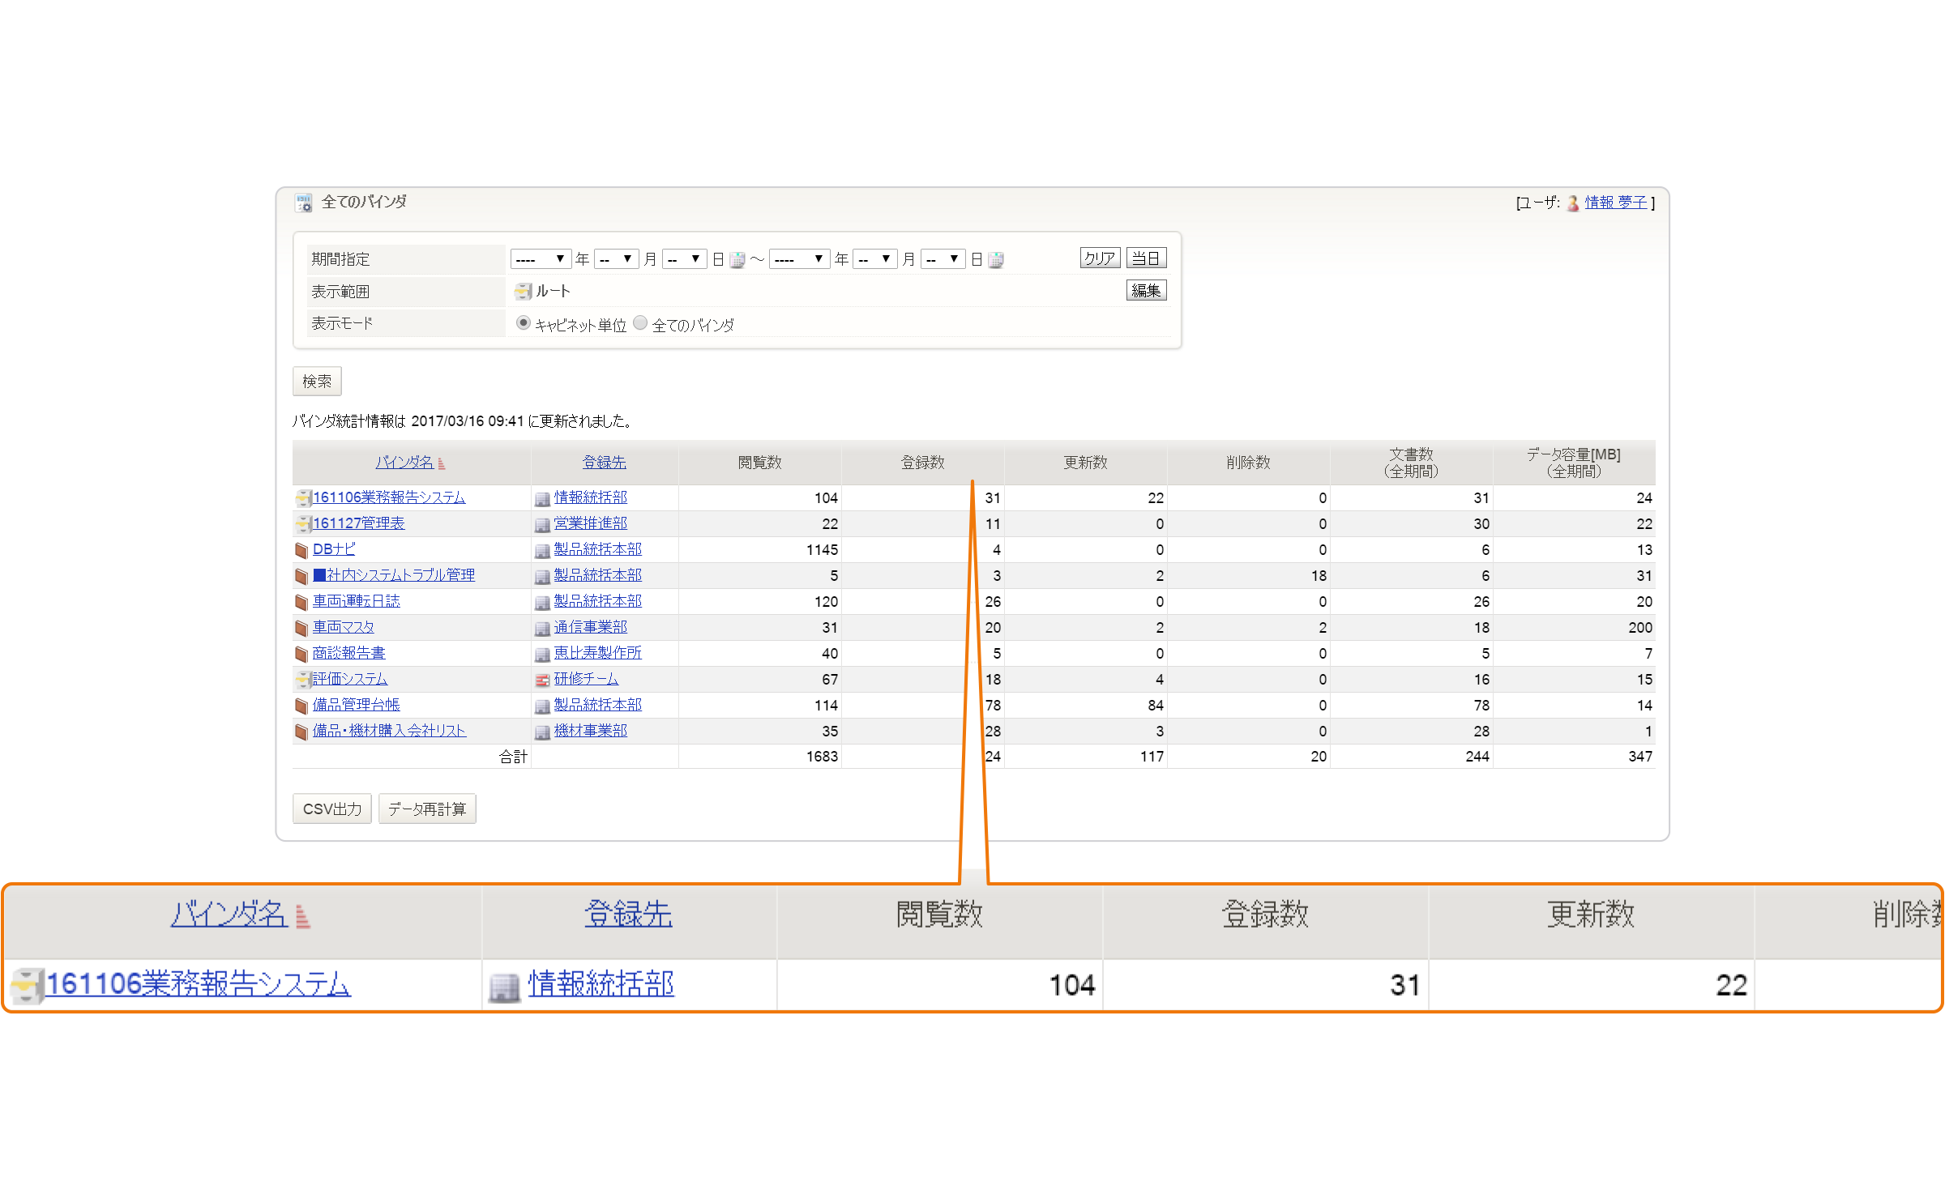Click the CSV出力 button

click(332, 809)
